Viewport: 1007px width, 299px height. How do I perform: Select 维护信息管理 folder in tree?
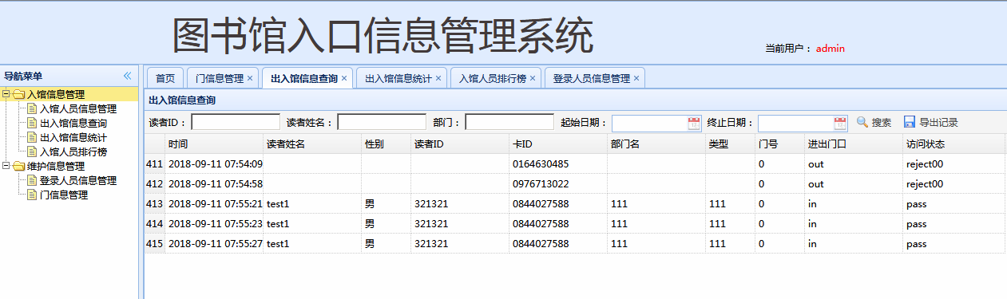click(x=56, y=167)
